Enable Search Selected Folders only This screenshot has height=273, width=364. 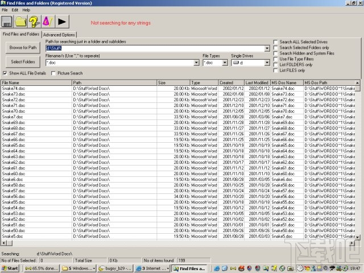tap(275, 48)
